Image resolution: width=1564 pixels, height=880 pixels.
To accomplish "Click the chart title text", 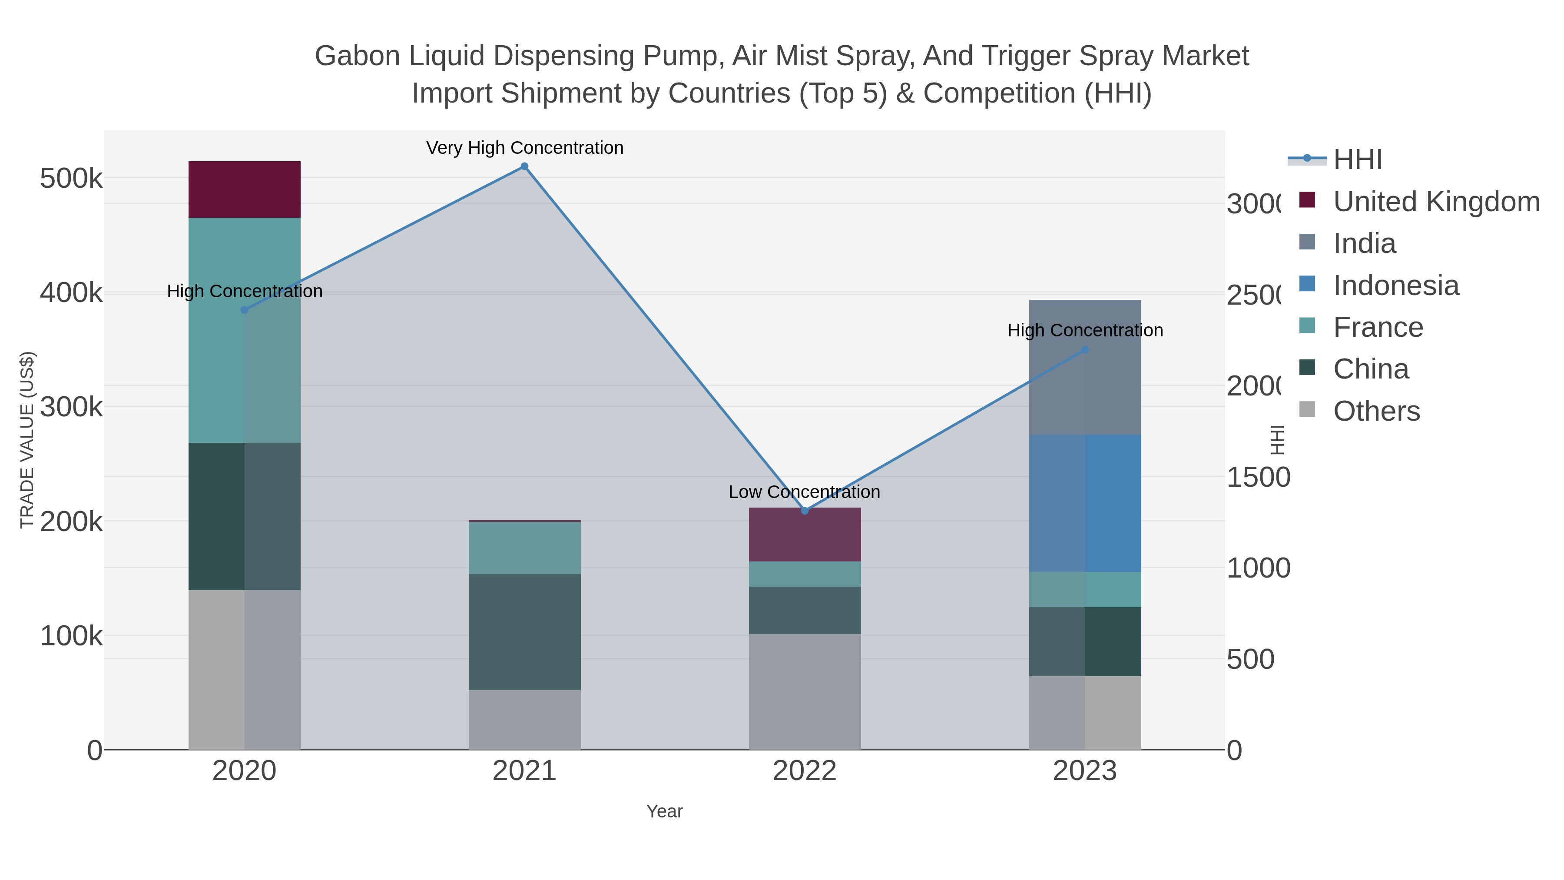I will coord(782,75).
